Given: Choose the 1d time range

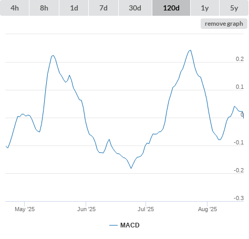Looking at the screenshot, I should (x=74, y=8).
